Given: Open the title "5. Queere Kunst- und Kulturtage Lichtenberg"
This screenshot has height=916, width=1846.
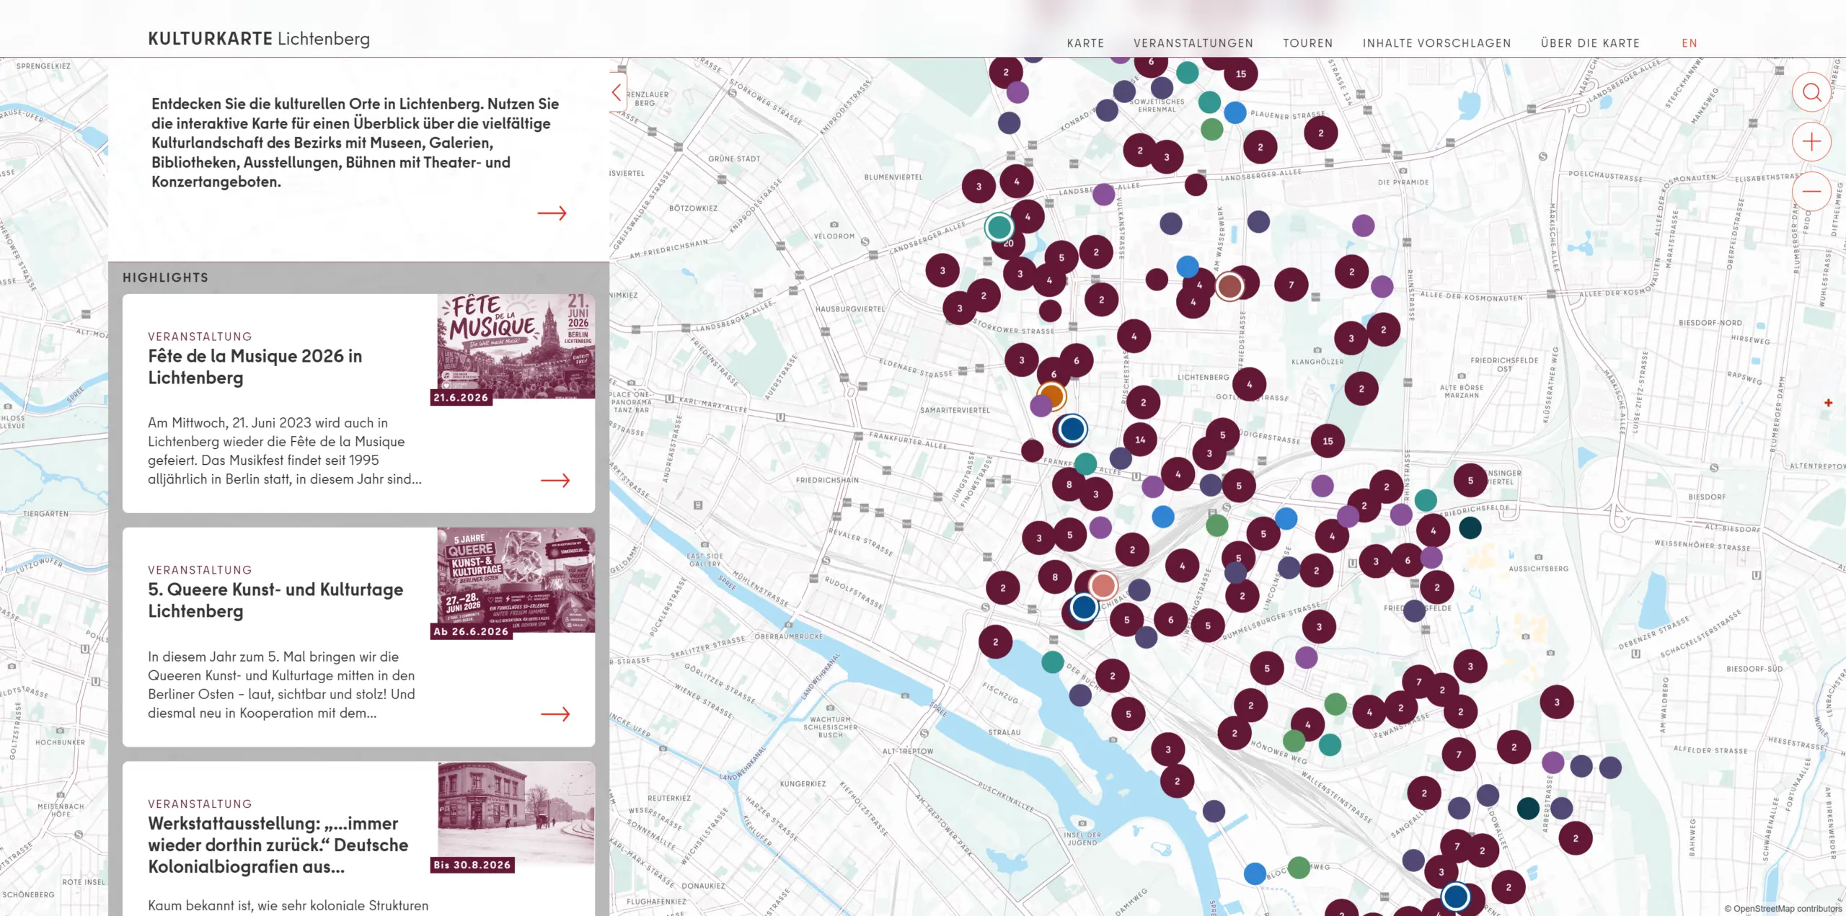Looking at the screenshot, I should point(275,600).
